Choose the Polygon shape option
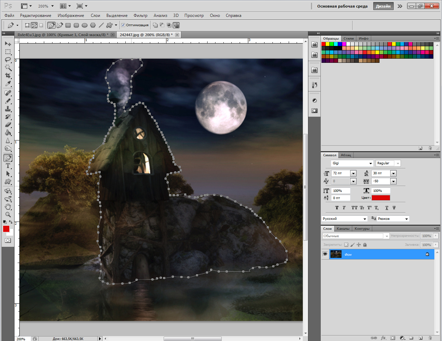The image size is (442, 341). [x=93, y=25]
